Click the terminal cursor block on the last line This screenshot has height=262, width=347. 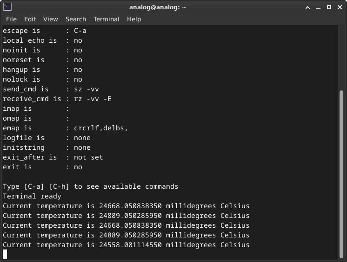click(5, 254)
